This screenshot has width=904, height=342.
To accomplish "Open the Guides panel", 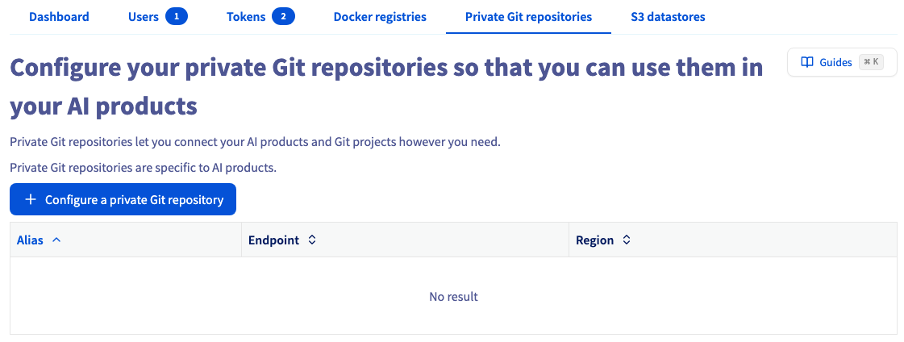I will [x=843, y=62].
